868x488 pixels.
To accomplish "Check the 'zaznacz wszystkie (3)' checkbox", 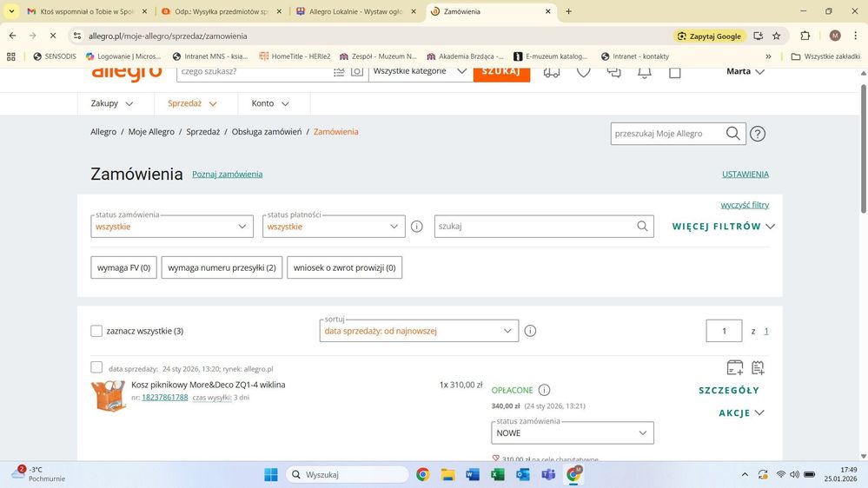I will [x=96, y=331].
